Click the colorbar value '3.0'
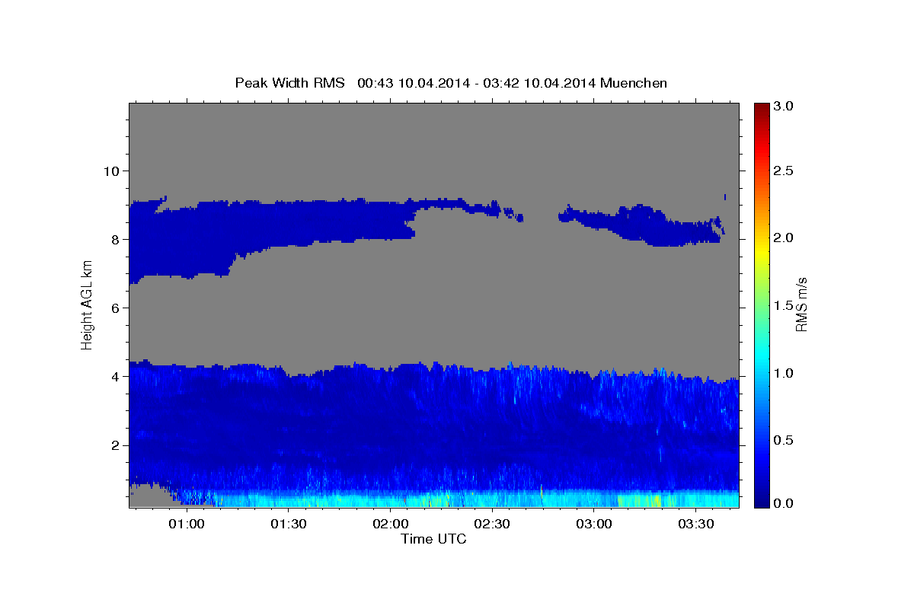Viewport: 914px width, 609px height. [x=784, y=106]
